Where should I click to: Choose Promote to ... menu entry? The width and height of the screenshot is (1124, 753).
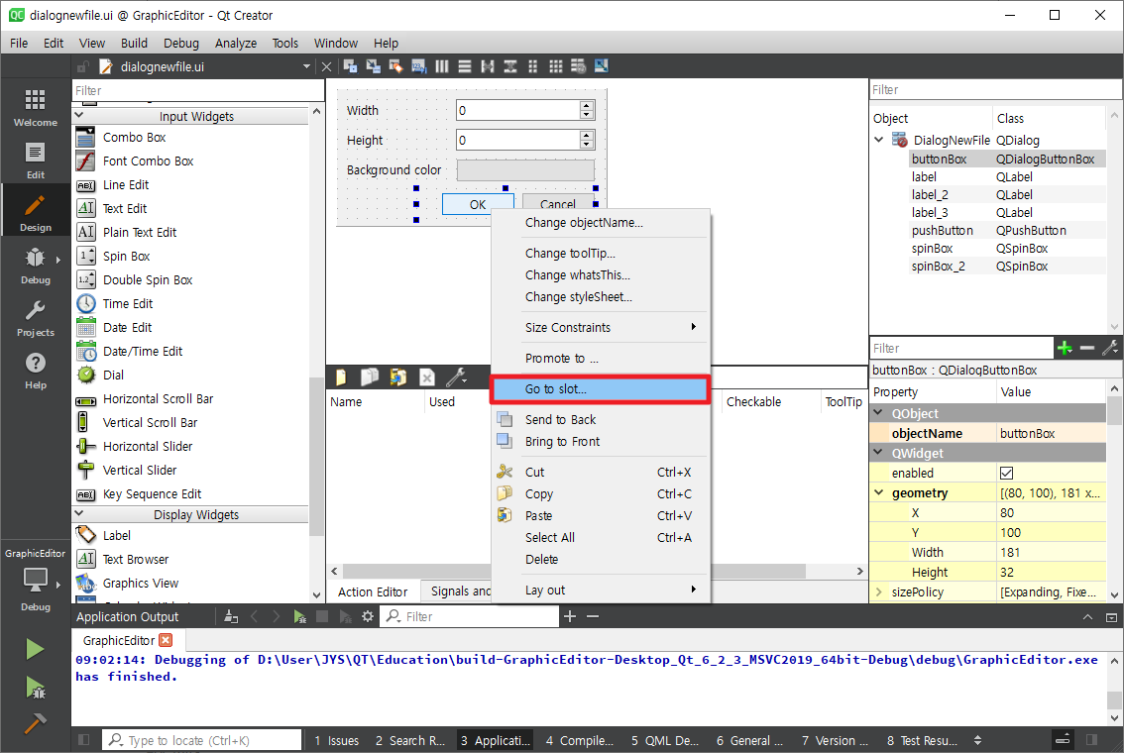tap(601, 359)
